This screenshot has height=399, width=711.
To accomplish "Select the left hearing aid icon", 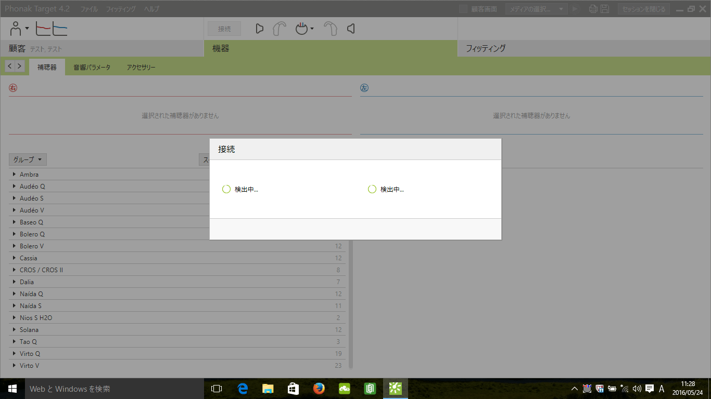I will point(331,29).
